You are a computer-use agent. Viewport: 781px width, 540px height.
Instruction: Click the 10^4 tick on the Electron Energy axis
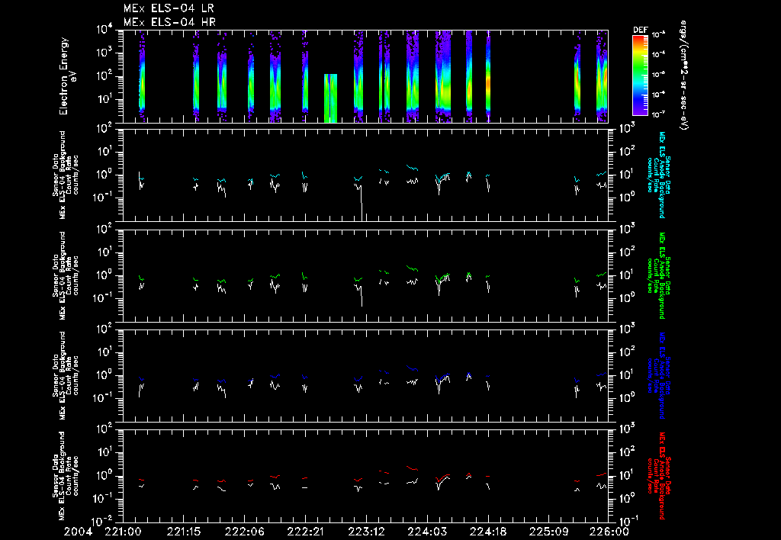point(105,30)
